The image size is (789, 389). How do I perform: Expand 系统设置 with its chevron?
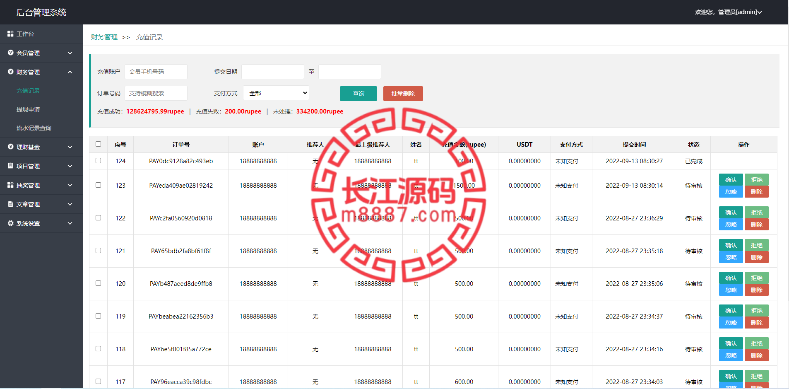pyautogui.click(x=70, y=223)
